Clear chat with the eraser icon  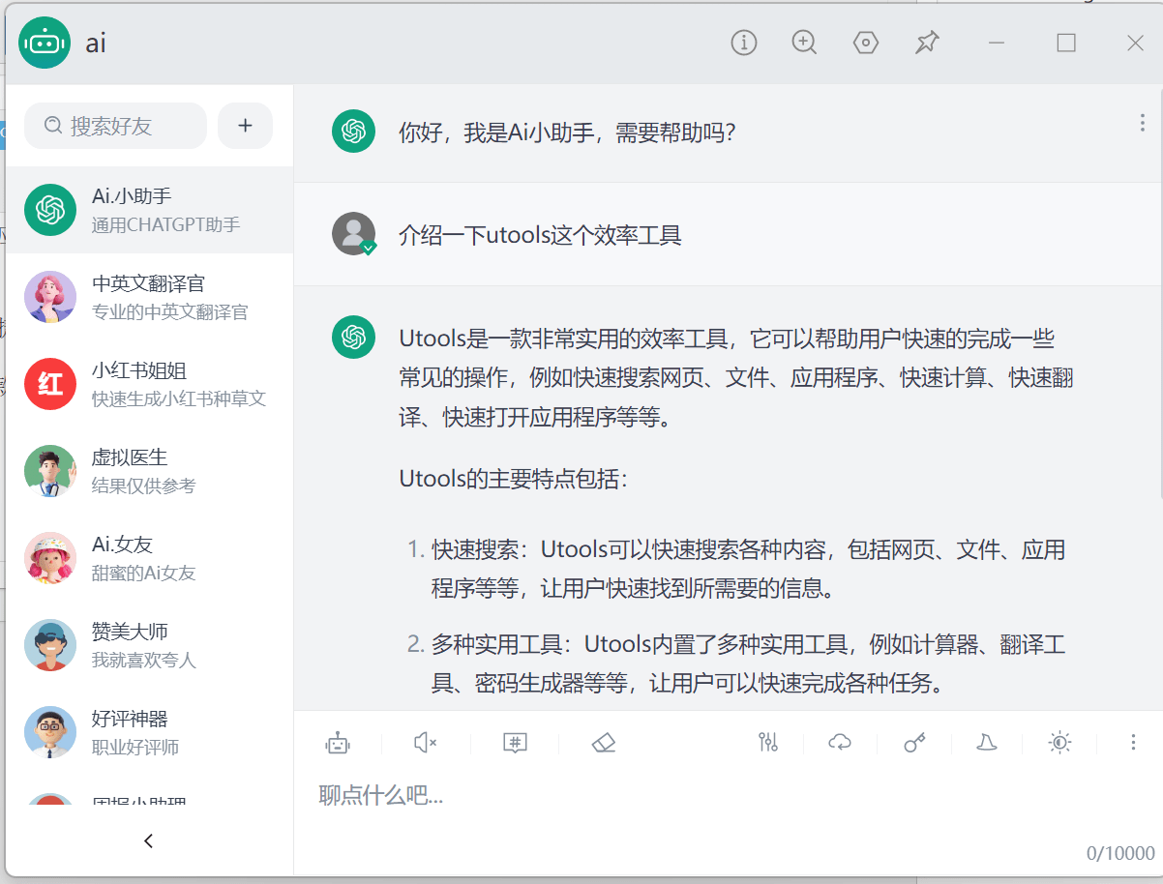[604, 743]
